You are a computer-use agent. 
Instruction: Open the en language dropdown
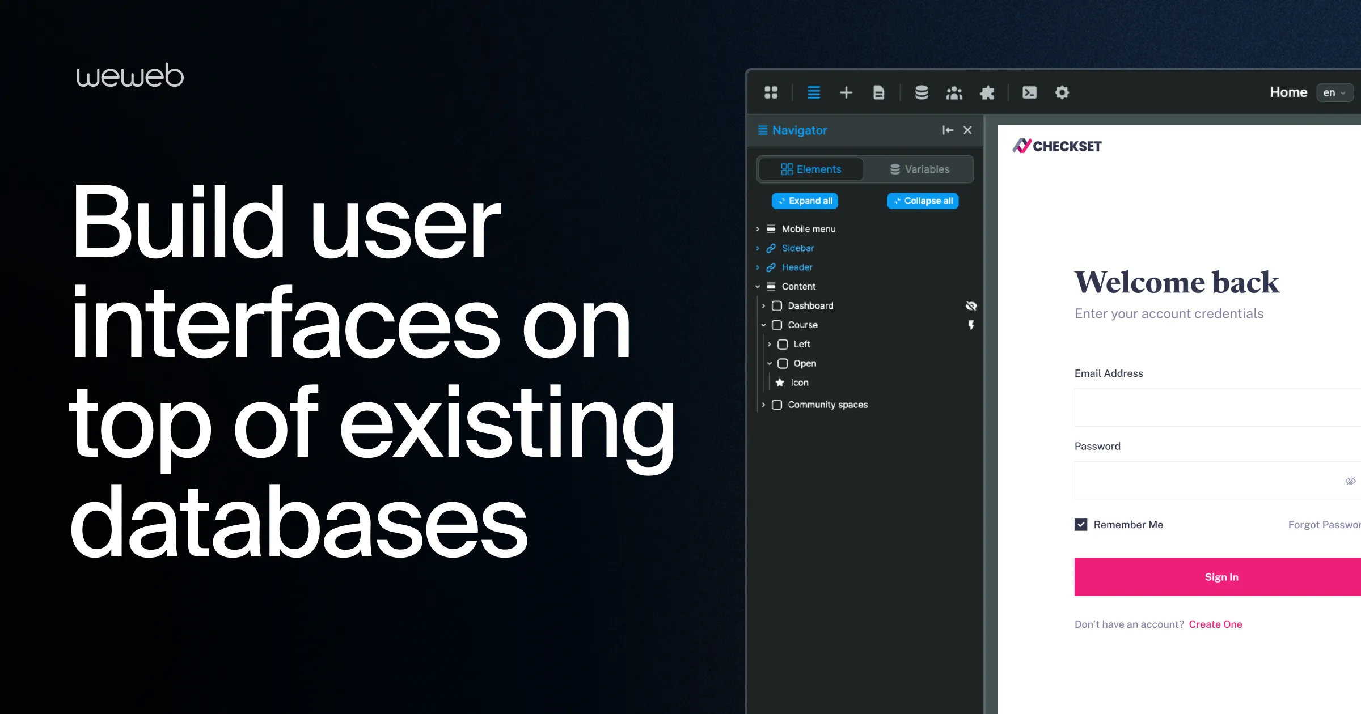tap(1334, 92)
